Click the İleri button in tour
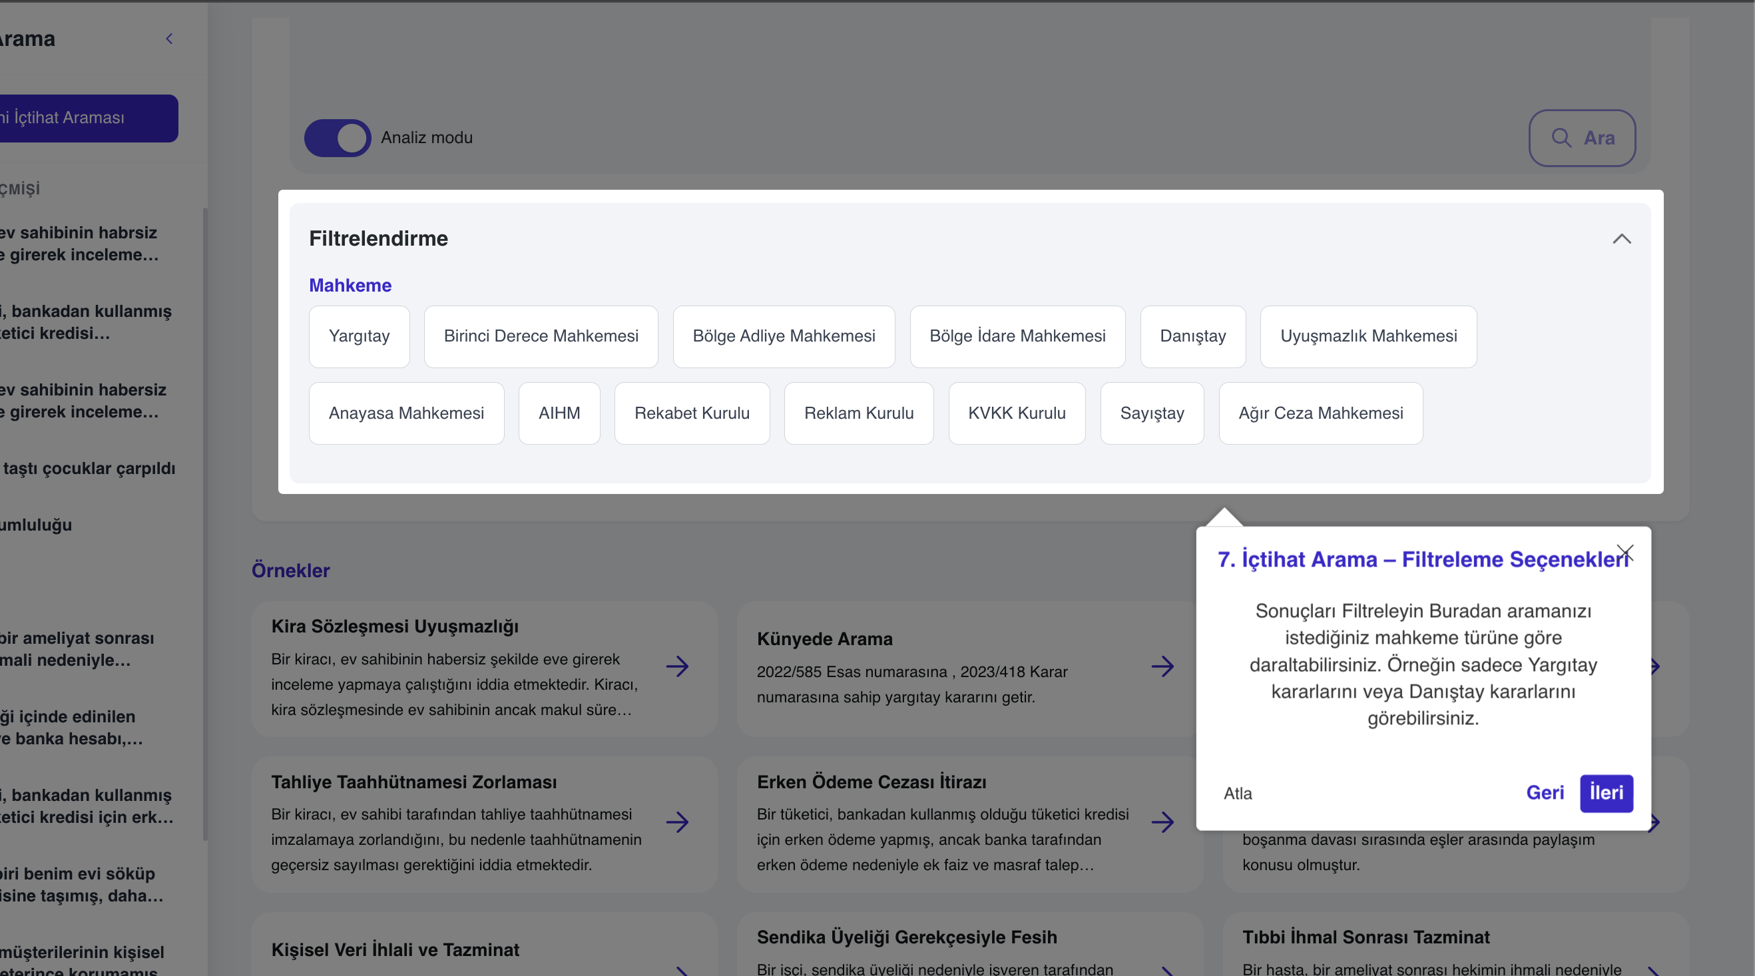 point(1606,793)
